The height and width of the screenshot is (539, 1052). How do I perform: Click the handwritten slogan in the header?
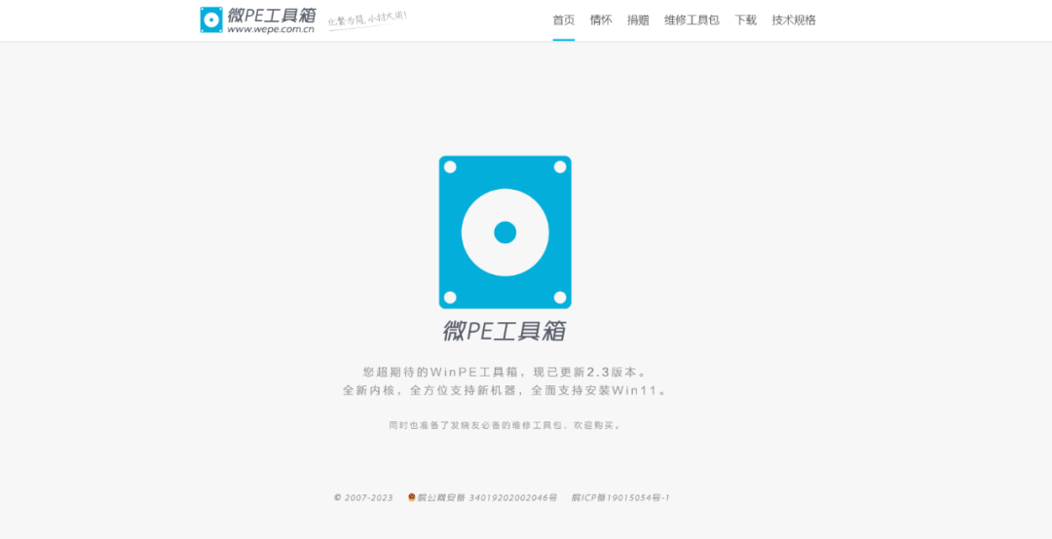(367, 18)
